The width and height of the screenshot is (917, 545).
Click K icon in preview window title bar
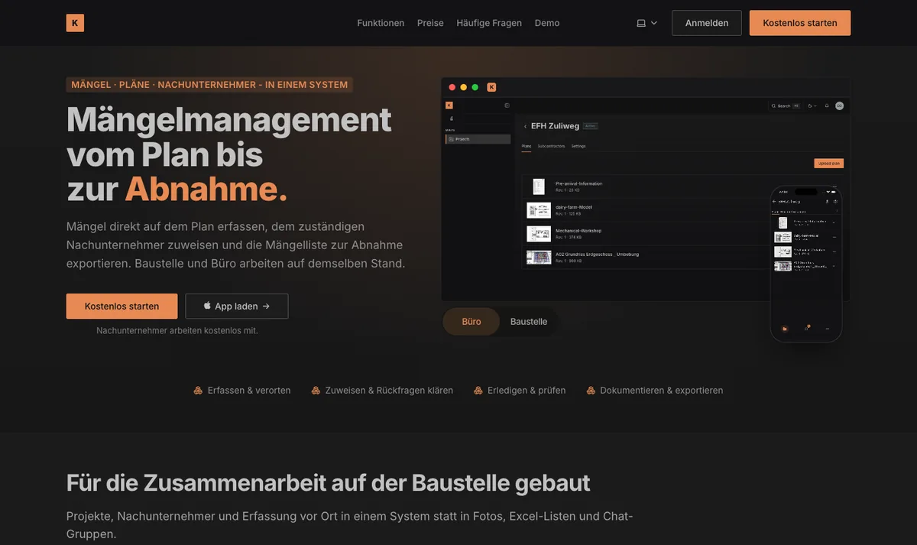coord(491,87)
